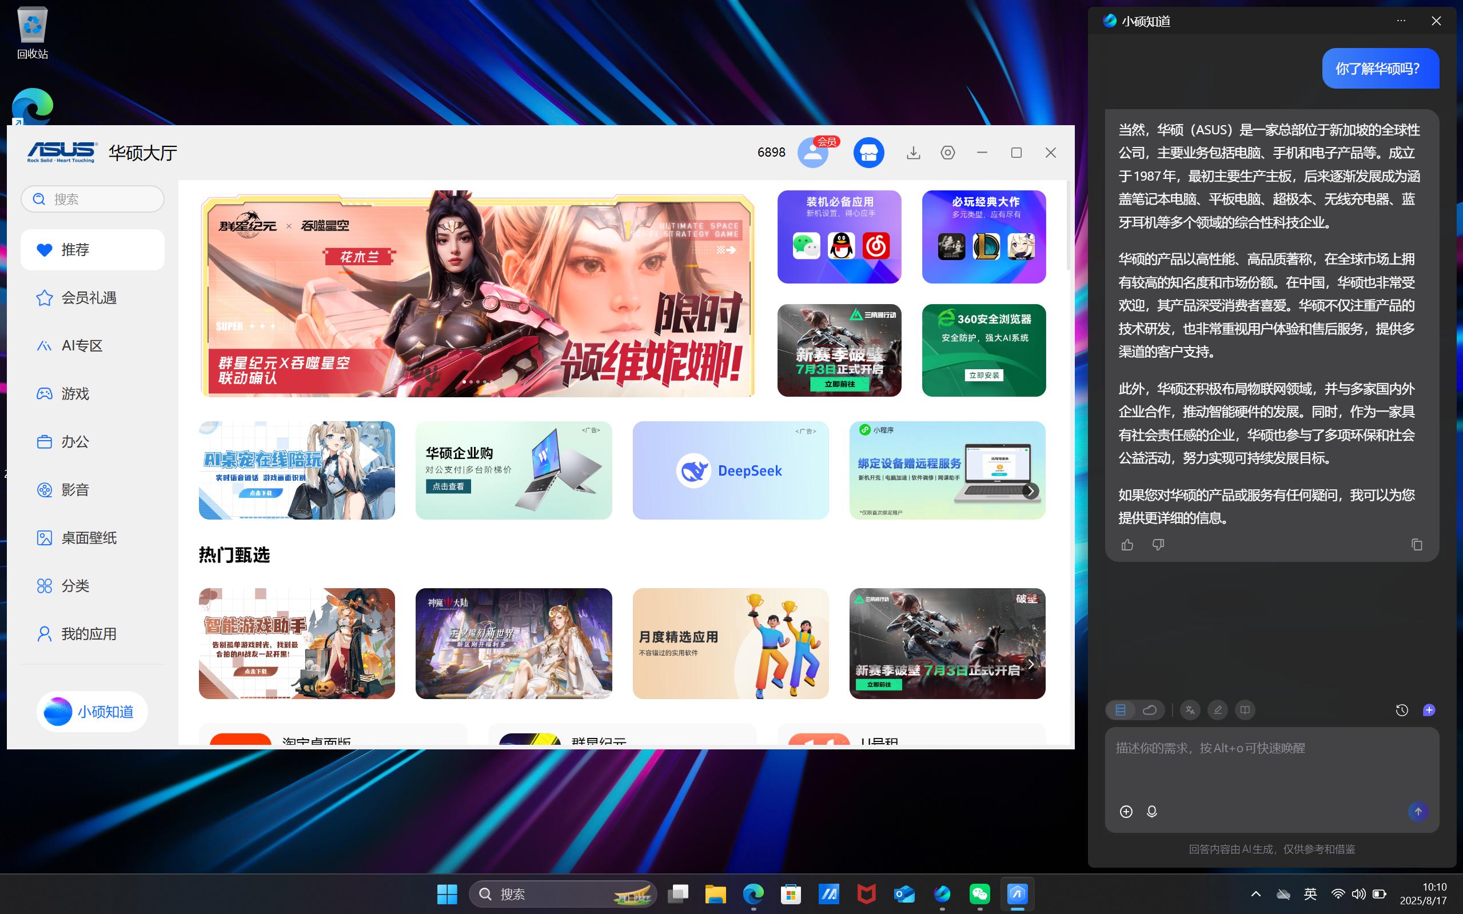Click the points value 6898
The width and height of the screenshot is (1463, 914).
771,152
